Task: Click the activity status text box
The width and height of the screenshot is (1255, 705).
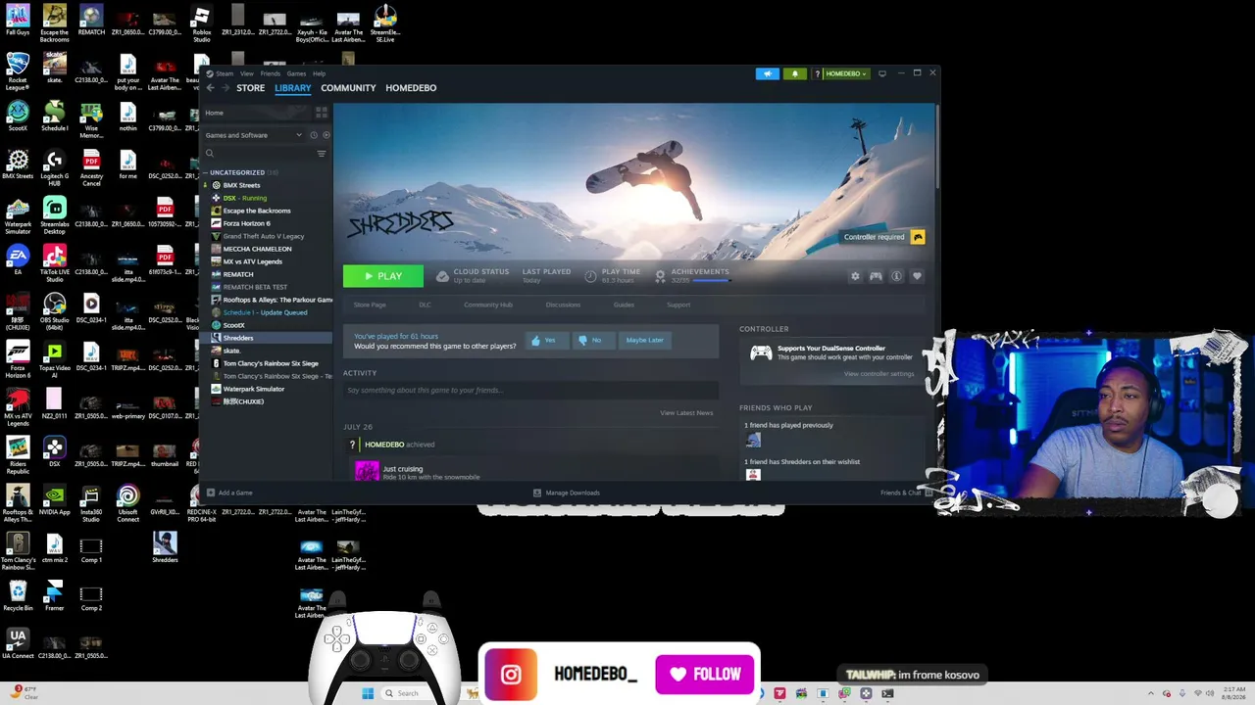Action: pyautogui.click(x=530, y=390)
